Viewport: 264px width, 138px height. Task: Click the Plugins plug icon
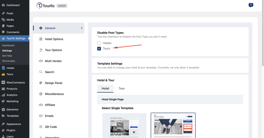coord(3,130)
